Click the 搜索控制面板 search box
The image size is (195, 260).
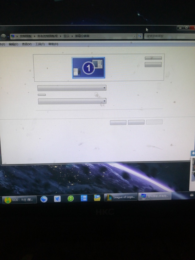click(x=170, y=36)
